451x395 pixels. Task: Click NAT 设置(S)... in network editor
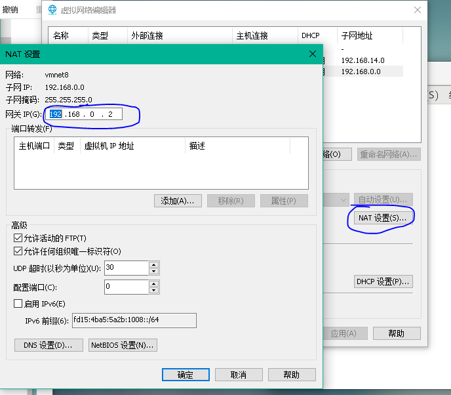pos(383,218)
